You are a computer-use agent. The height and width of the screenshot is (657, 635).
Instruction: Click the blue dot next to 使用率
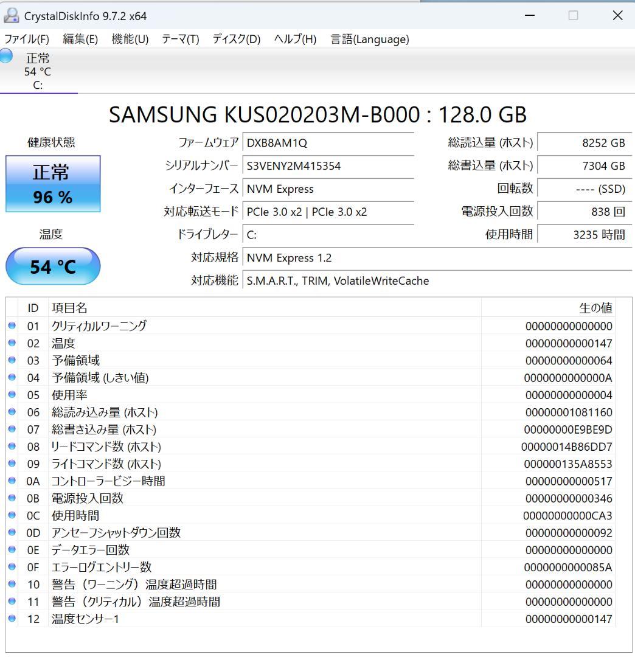click(11, 395)
